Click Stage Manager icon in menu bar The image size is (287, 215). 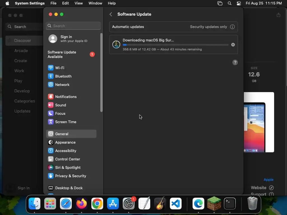click(220, 3)
